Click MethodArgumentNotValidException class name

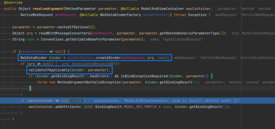click(x=89, y=82)
